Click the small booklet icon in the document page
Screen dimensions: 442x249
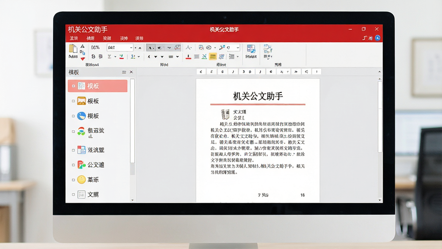(x=225, y=114)
